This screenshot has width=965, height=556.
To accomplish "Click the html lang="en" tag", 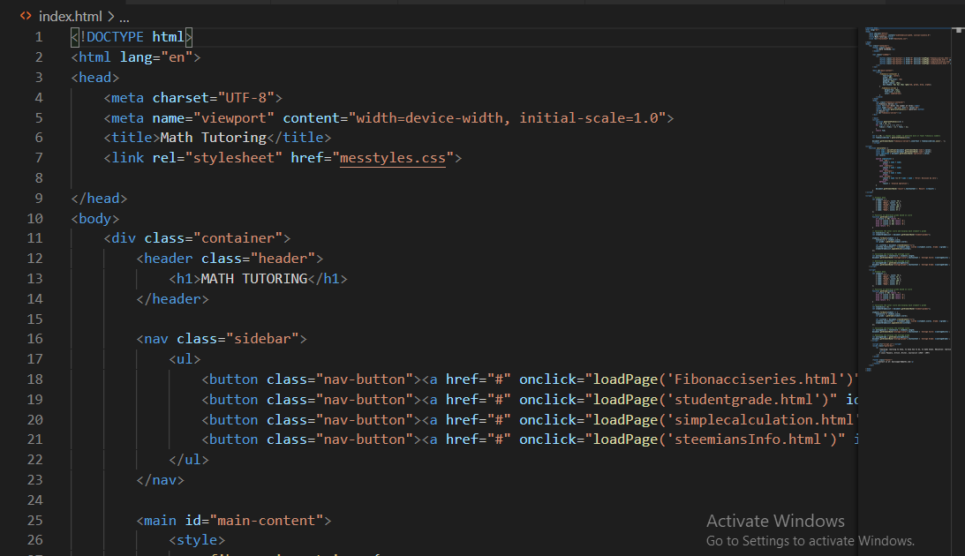I will coord(136,57).
